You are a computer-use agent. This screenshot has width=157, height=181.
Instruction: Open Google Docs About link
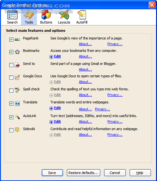coord(85,82)
